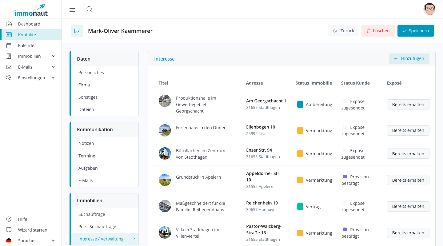The image size is (443, 246).
Task: Click the Wizard starten icon
Action: [x=9, y=230]
